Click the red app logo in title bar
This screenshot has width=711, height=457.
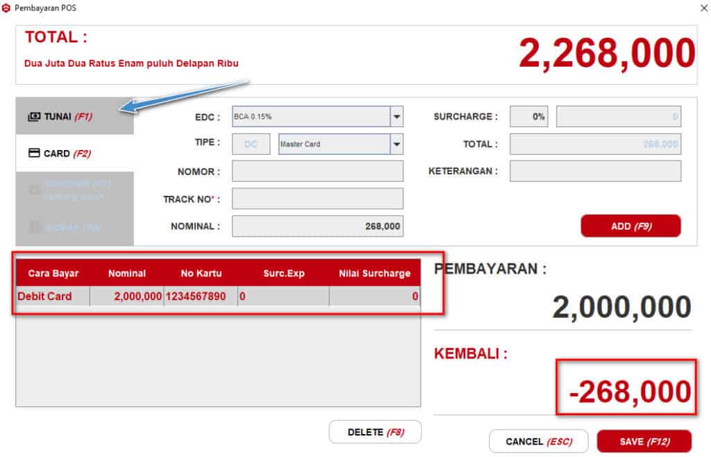pos(6,8)
